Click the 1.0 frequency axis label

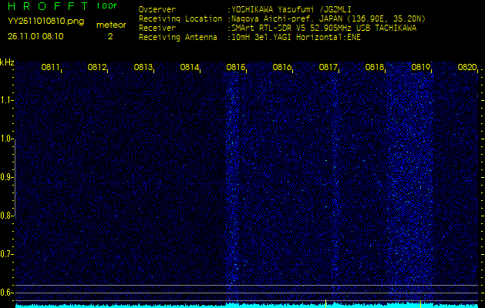point(5,139)
